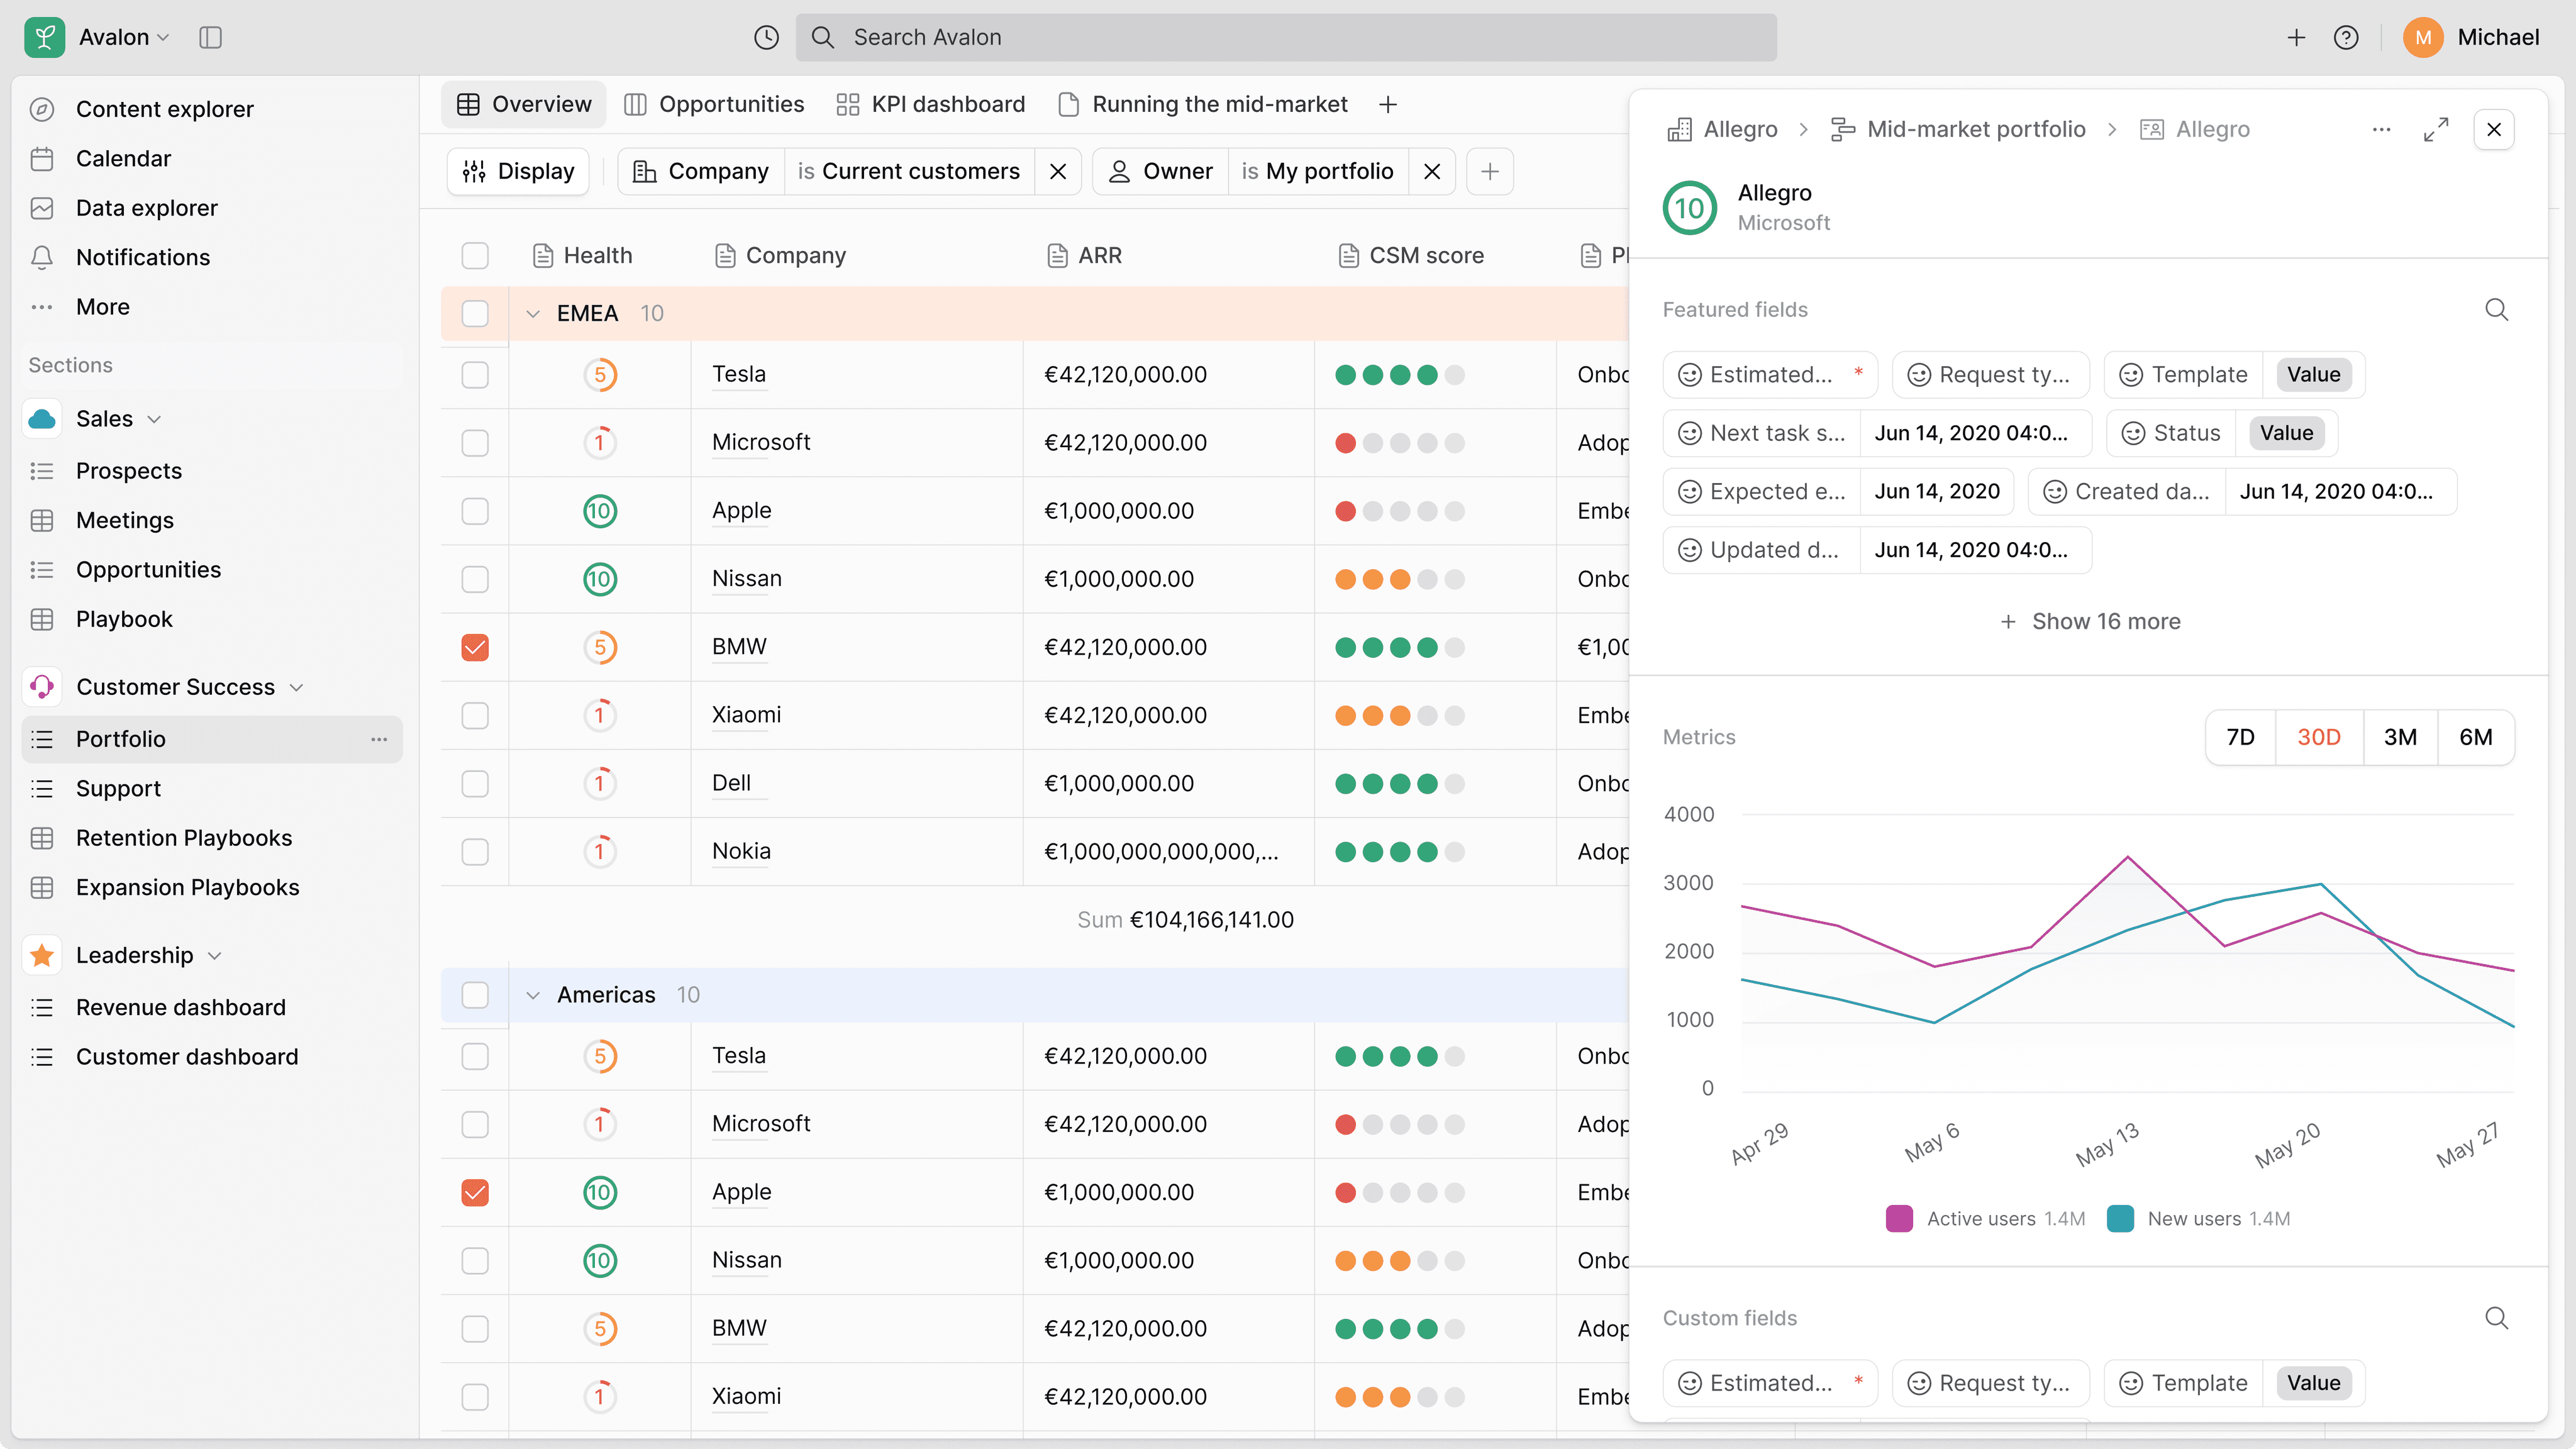Open recent history via the clock icon
2576x1449 pixels.
[766, 37]
